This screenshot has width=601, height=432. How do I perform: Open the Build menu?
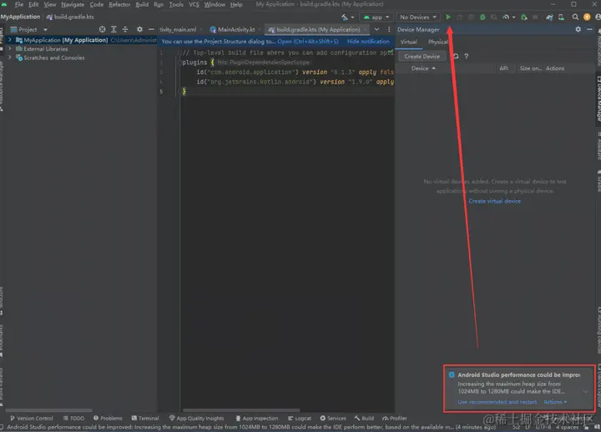pyautogui.click(x=142, y=5)
